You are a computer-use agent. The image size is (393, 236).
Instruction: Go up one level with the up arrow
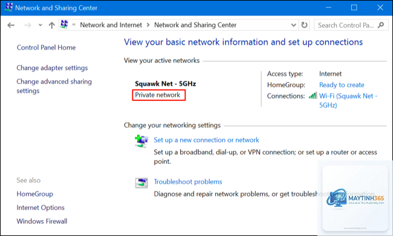pyautogui.click(x=51, y=25)
